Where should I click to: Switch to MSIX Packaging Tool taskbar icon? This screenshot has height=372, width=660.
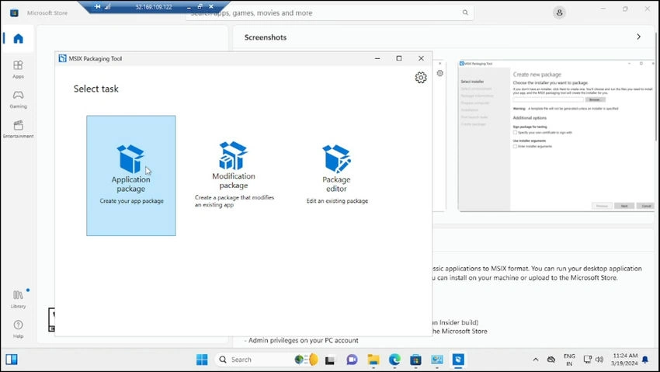pyautogui.click(x=458, y=360)
